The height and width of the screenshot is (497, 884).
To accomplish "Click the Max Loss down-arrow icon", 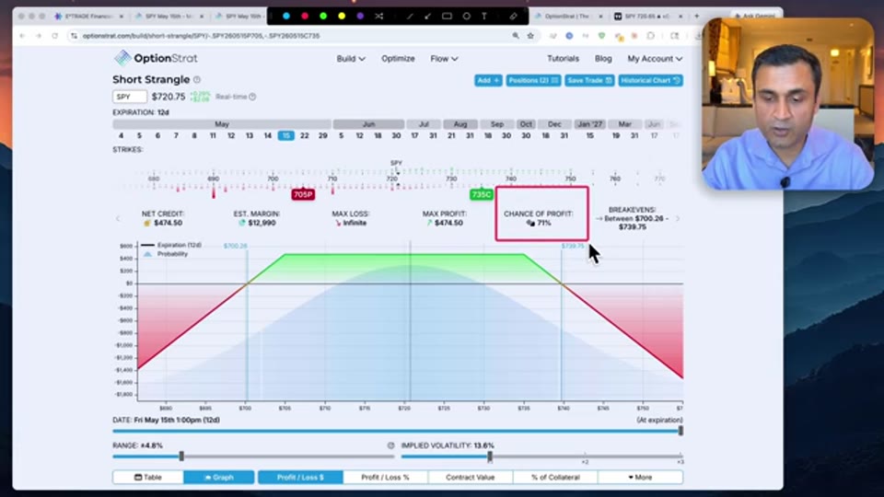I will coord(338,223).
